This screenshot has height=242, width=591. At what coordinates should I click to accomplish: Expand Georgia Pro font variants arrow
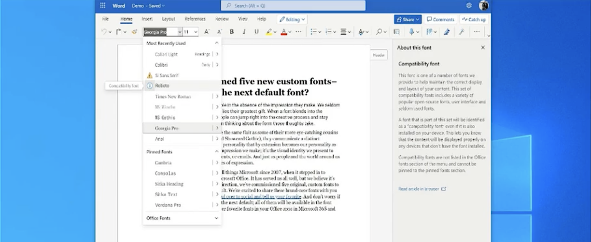pos(217,128)
